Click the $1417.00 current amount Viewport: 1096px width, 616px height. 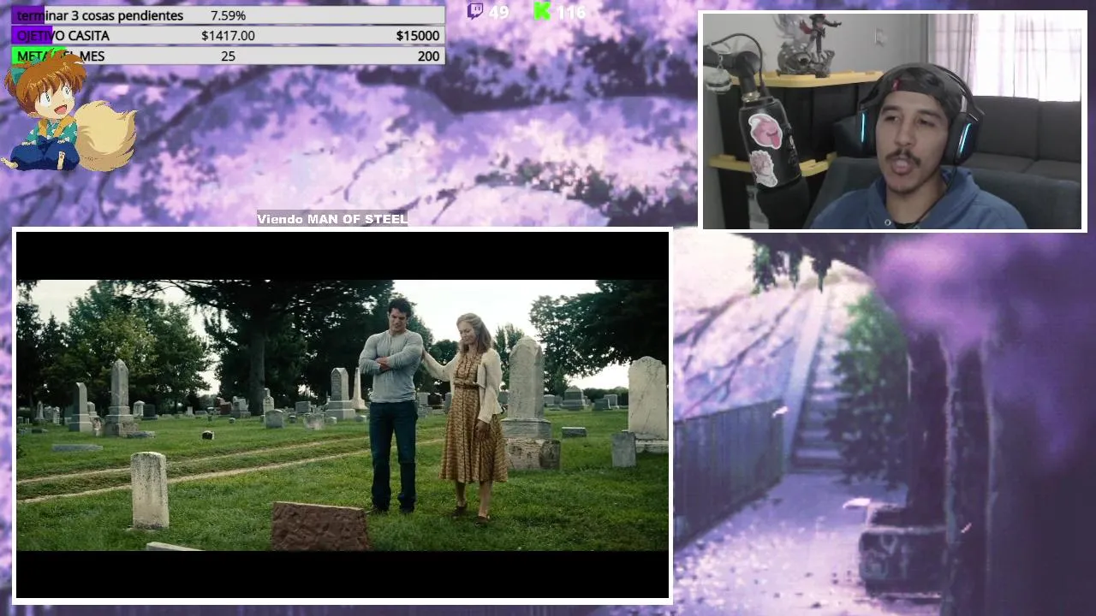[228, 35]
